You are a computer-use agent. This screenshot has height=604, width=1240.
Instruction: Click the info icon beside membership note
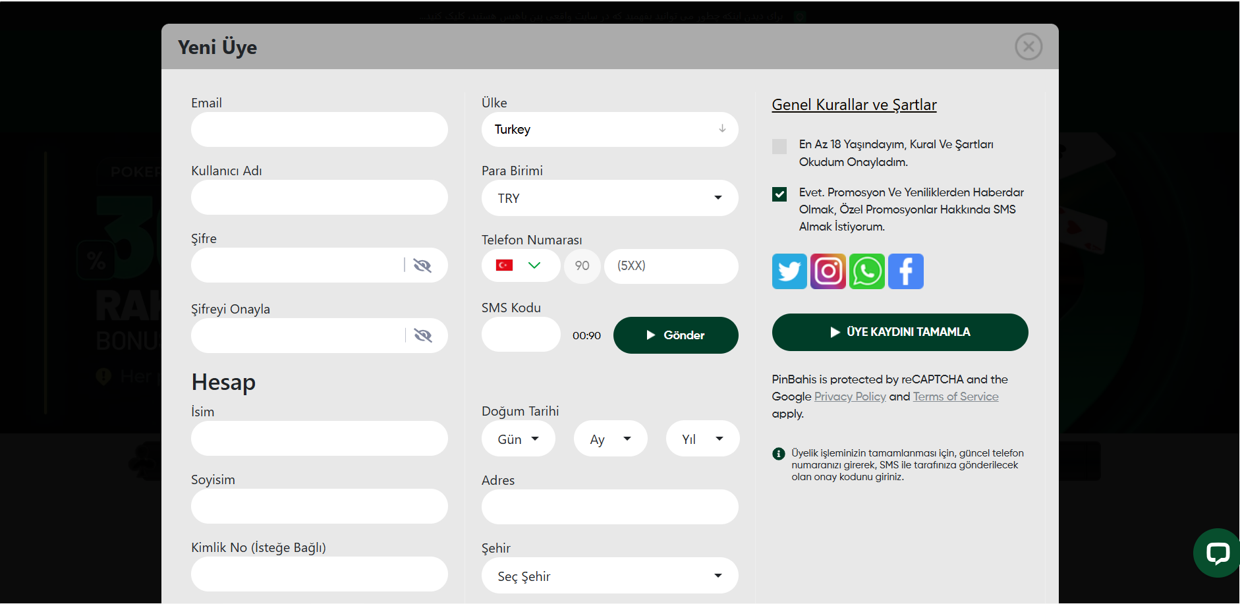(x=779, y=454)
